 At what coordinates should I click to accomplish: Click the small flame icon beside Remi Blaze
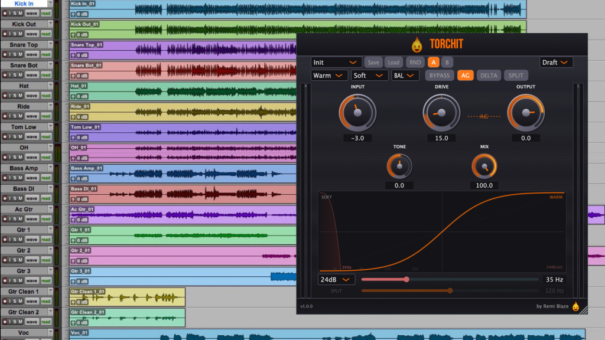(575, 306)
